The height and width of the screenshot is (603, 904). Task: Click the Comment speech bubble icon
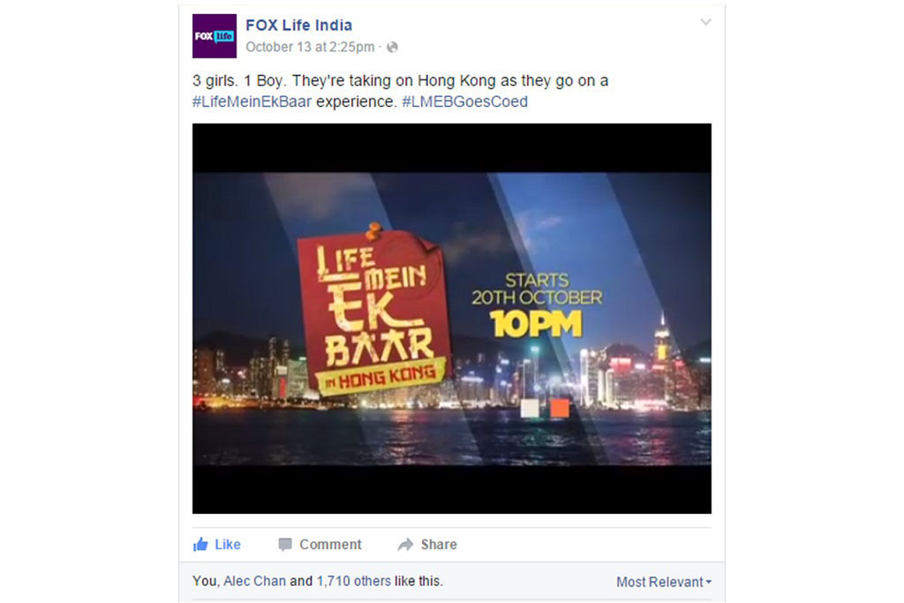click(x=285, y=545)
